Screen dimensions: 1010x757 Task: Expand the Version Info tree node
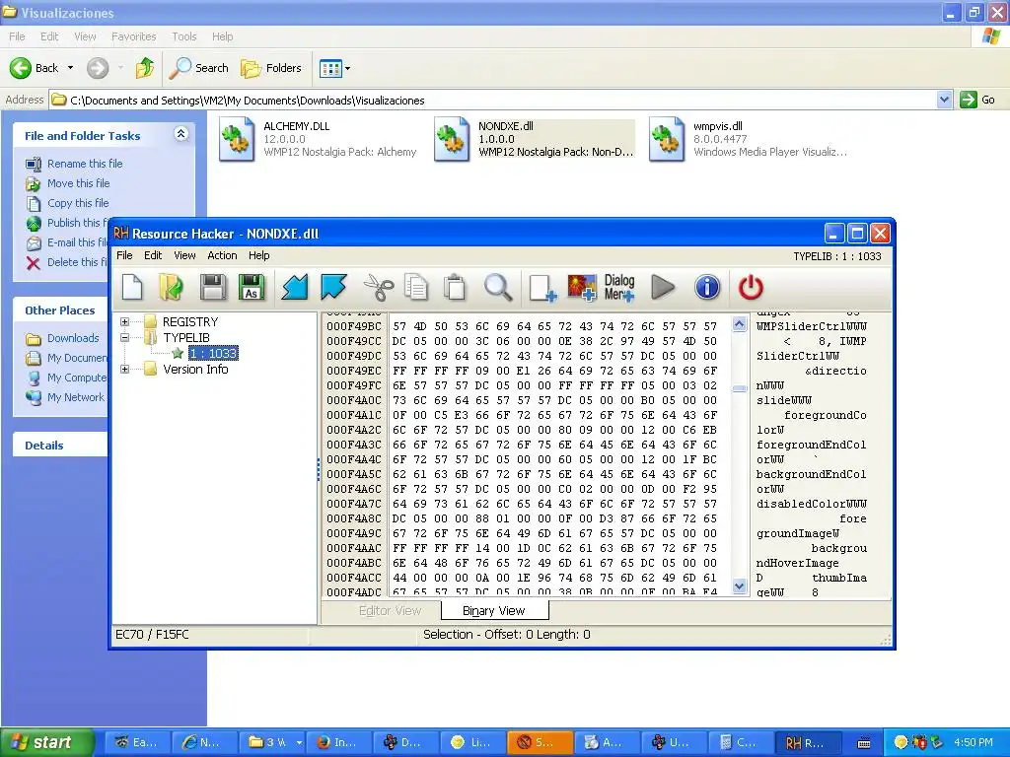(125, 369)
